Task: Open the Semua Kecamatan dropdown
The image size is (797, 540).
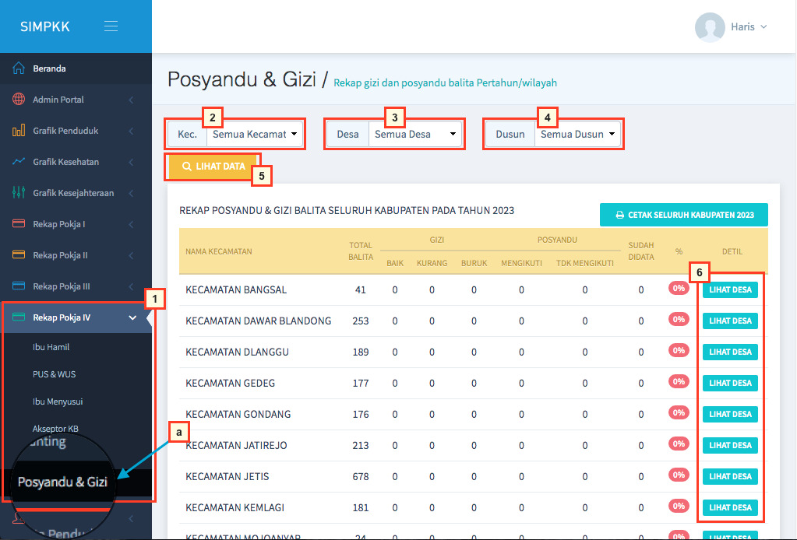Action: 255,134
